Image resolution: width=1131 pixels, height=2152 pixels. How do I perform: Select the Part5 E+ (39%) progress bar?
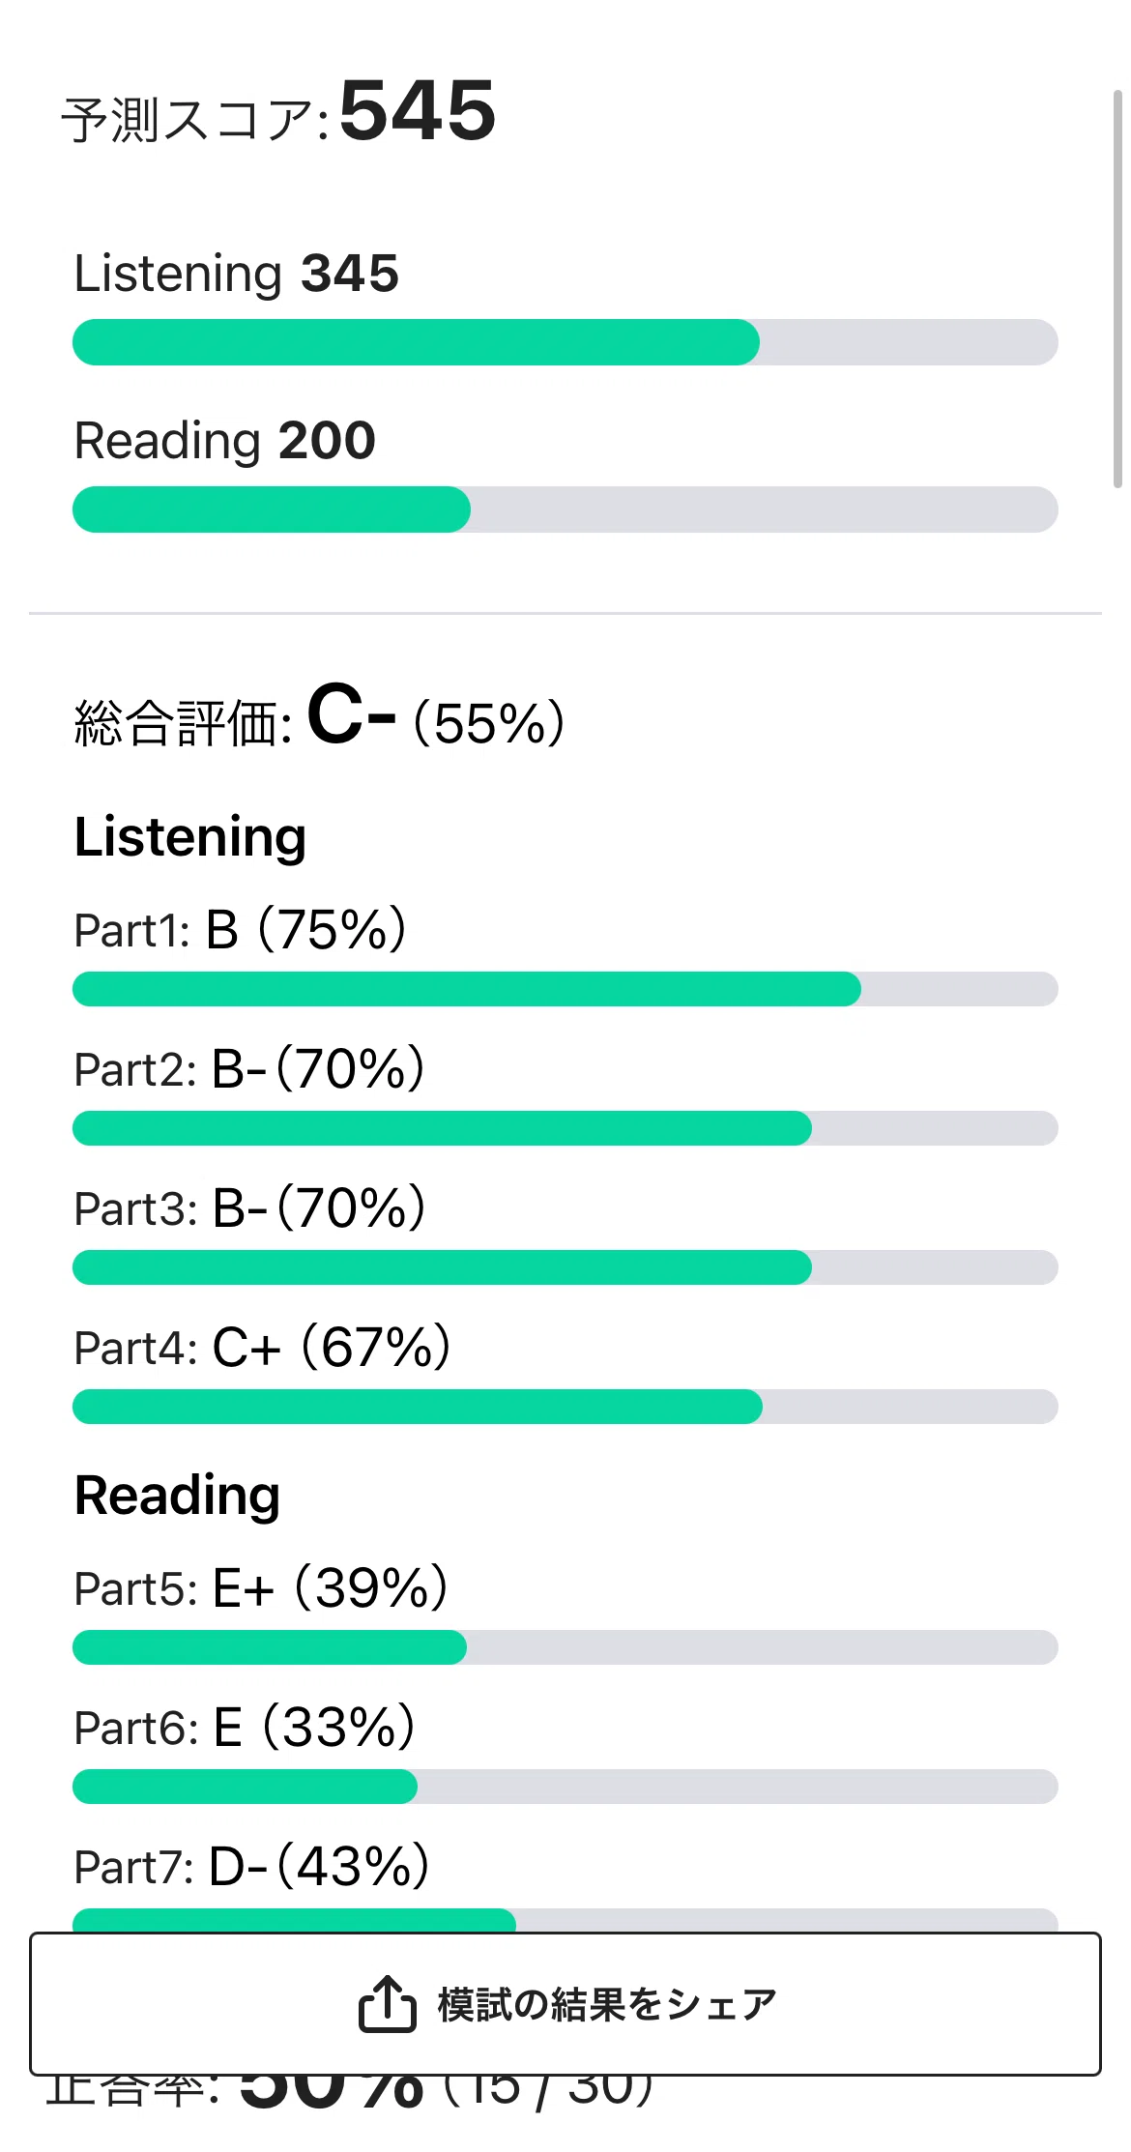[565, 1647]
